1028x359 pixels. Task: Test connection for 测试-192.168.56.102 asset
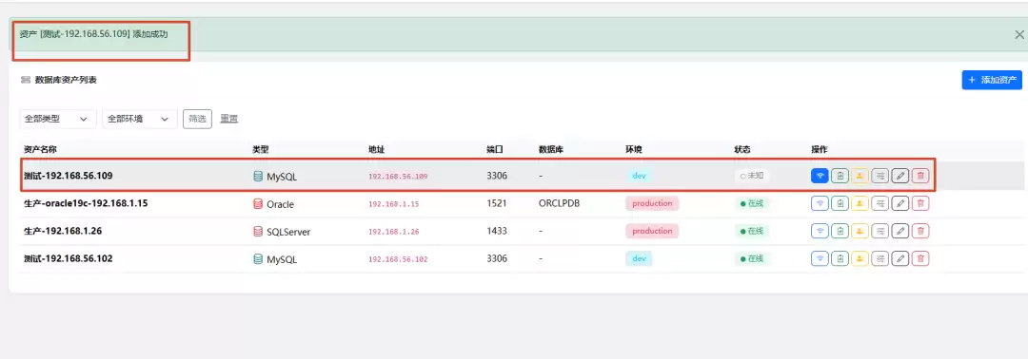click(820, 259)
